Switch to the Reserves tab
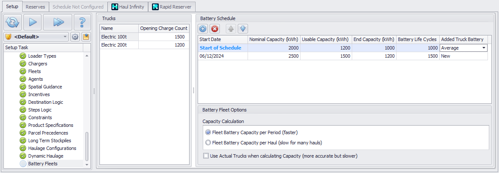 click(x=35, y=7)
